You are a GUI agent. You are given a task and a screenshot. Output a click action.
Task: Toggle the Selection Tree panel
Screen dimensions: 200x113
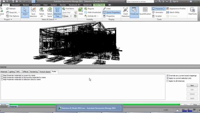click(57, 12)
